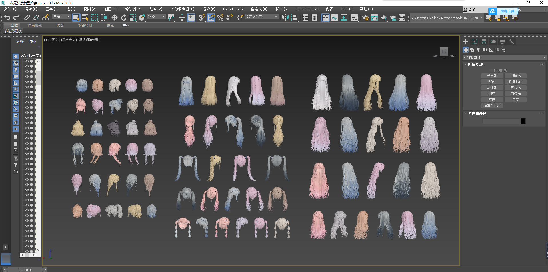Click the 长方体 box primitive button
Screen dimensions: 548x272
pos(492,76)
